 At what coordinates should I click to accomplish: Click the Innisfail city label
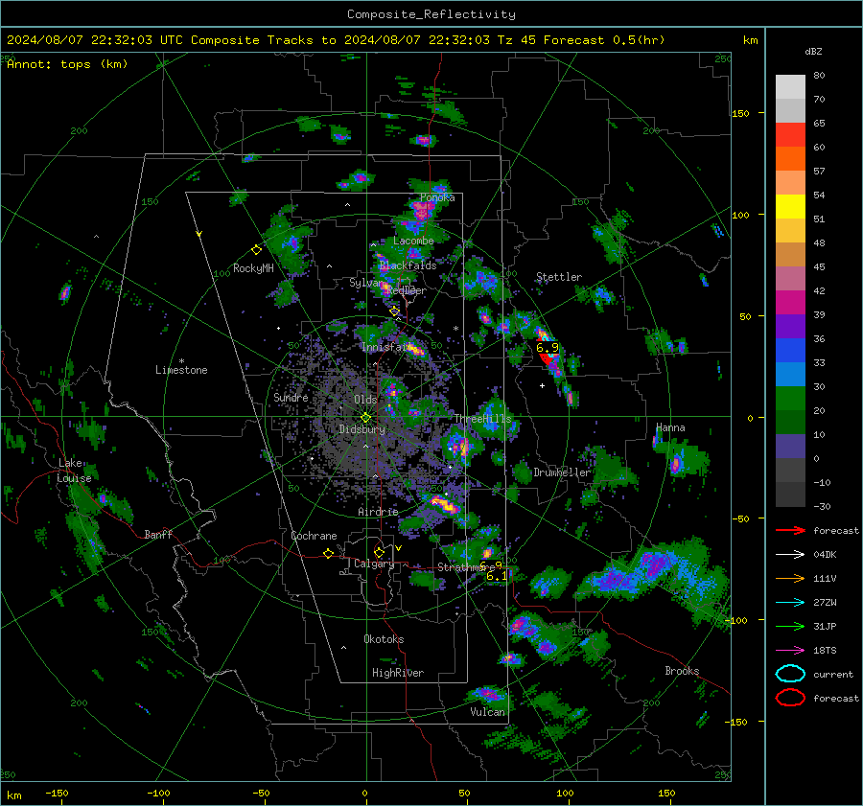point(385,347)
